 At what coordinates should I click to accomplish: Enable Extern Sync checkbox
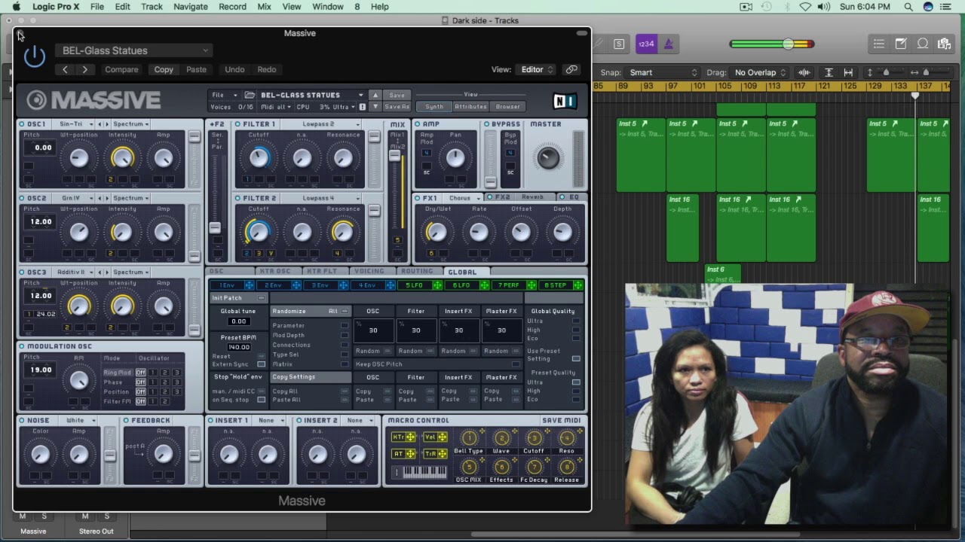[x=262, y=364]
